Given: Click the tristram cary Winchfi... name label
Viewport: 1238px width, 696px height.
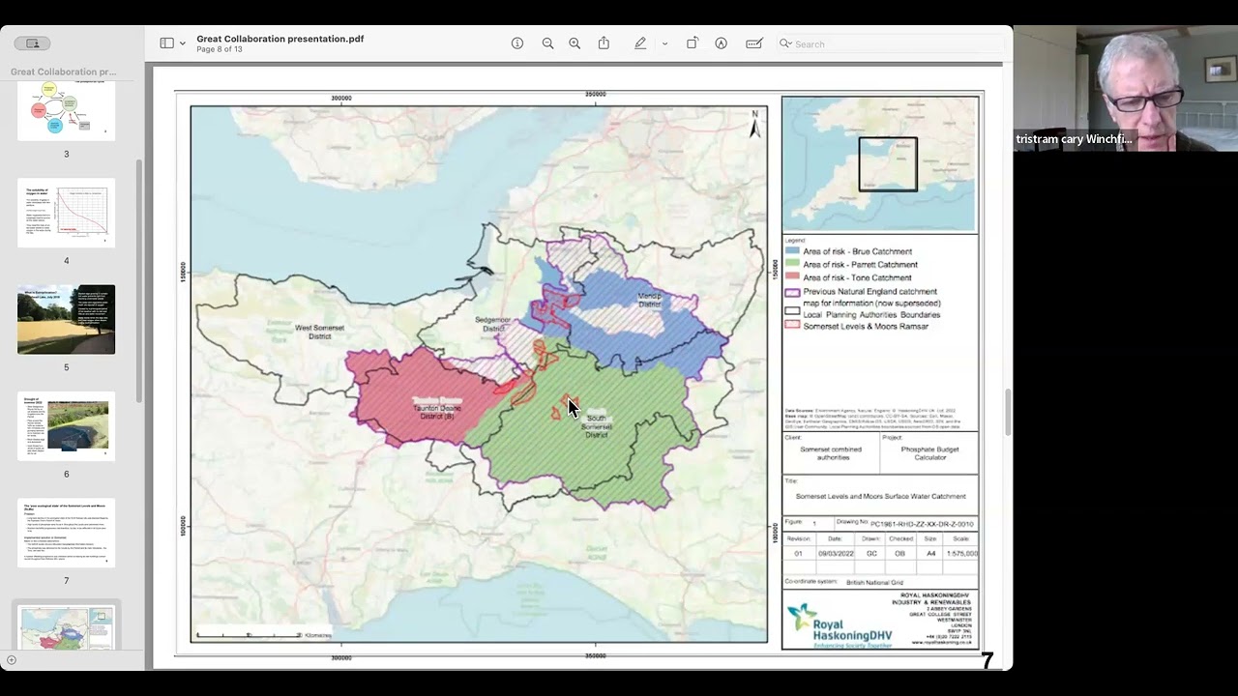Looking at the screenshot, I should coord(1074,139).
